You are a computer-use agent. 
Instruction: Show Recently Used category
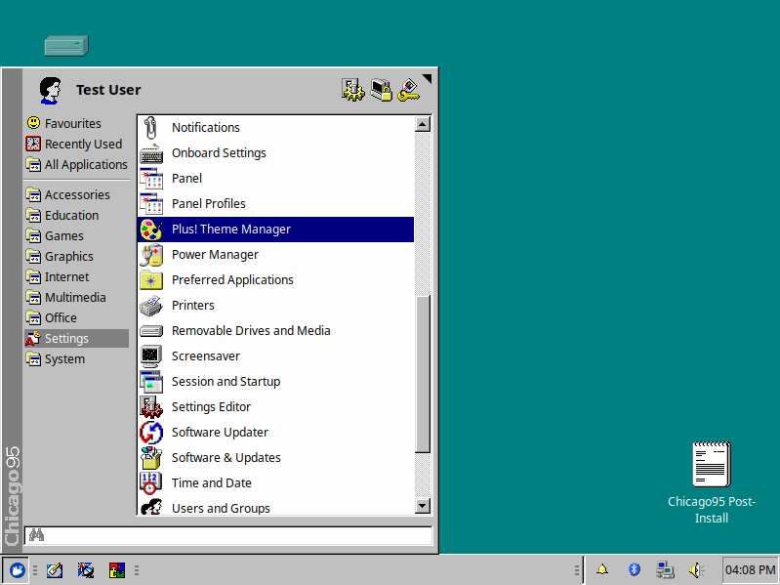coord(74,144)
